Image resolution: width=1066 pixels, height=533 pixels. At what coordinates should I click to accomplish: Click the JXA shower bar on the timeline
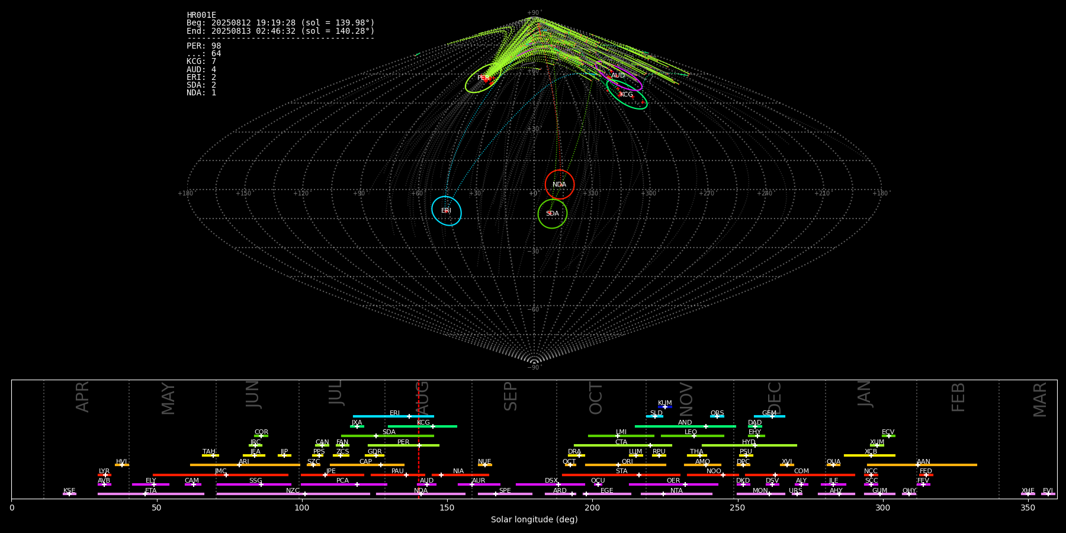coord(357,426)
